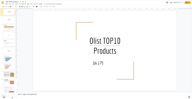Add a comment from the toolbar

[33, 6]
